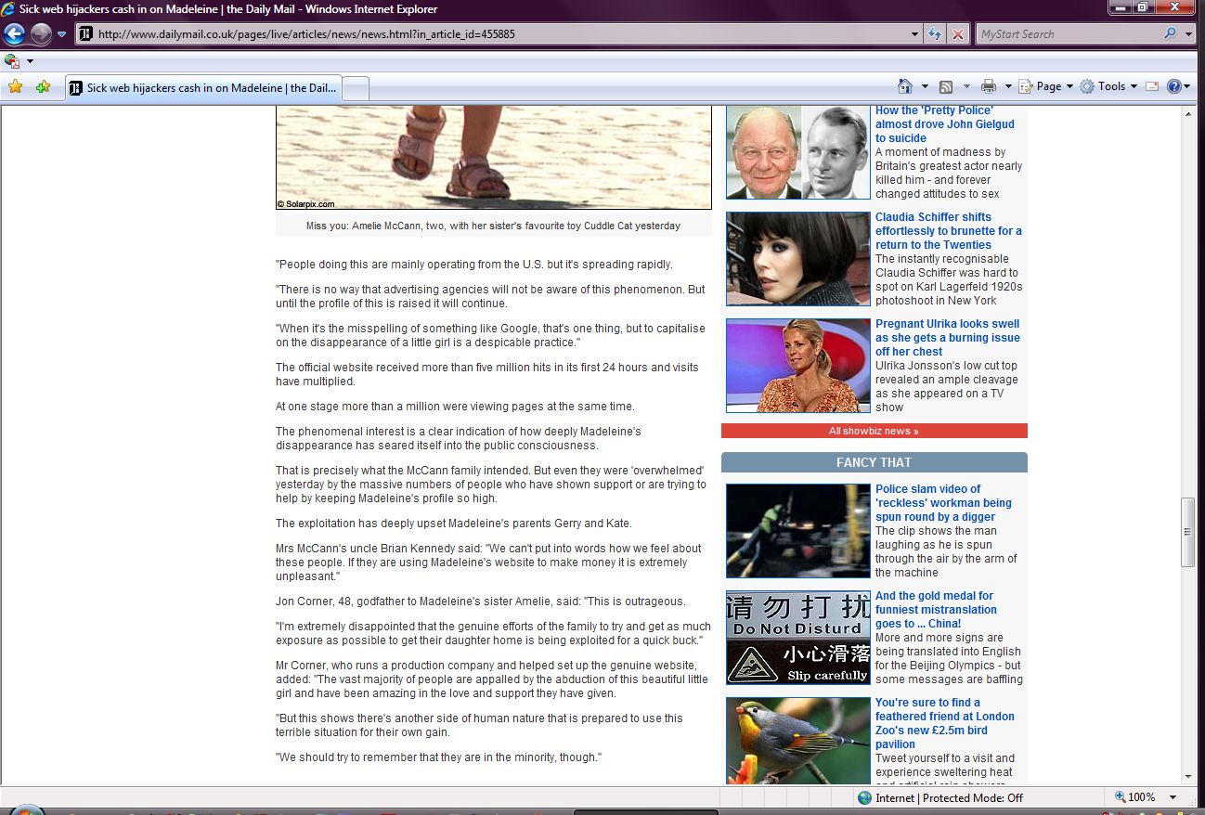Click the All showbiz news link
This screenshot has height=815, width=1205.
[874, 431]
